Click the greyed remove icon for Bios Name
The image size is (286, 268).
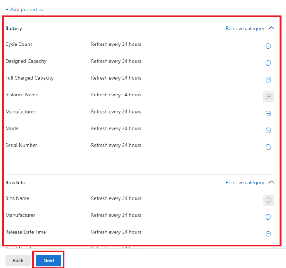pyautogui.click(x=268, y=200)
